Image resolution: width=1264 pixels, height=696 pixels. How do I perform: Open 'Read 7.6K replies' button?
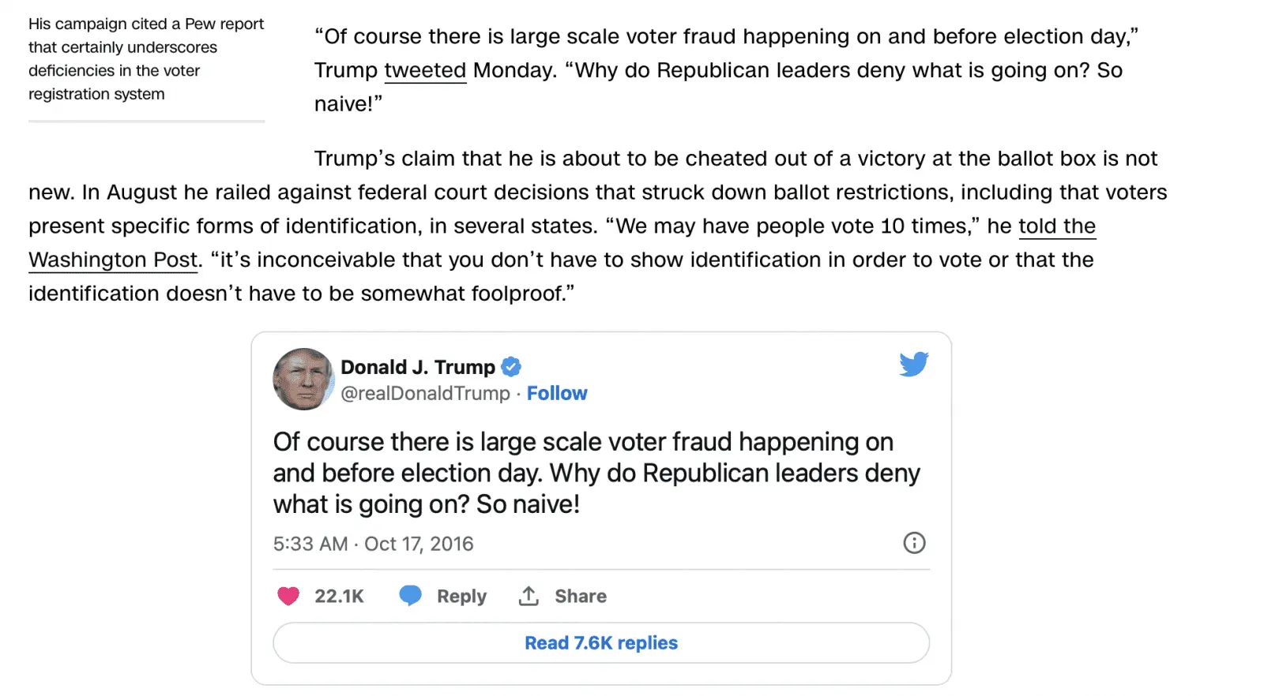[601, 643]
